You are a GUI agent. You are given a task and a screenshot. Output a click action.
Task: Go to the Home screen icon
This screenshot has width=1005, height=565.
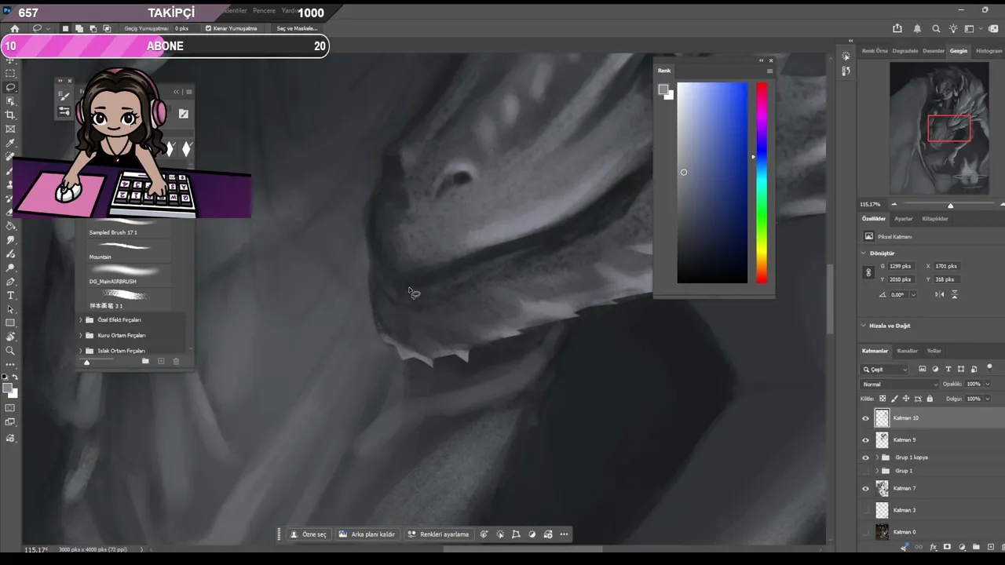click(14, 28)
